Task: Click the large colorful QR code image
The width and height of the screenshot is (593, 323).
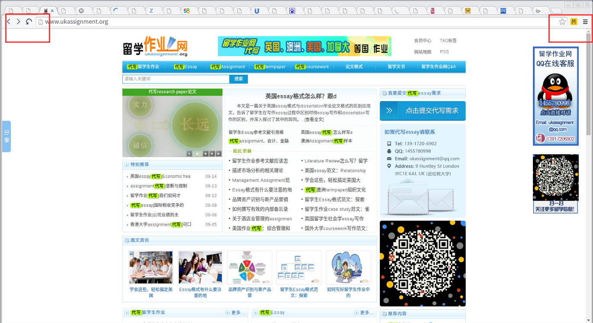Action: coord(423,263)
